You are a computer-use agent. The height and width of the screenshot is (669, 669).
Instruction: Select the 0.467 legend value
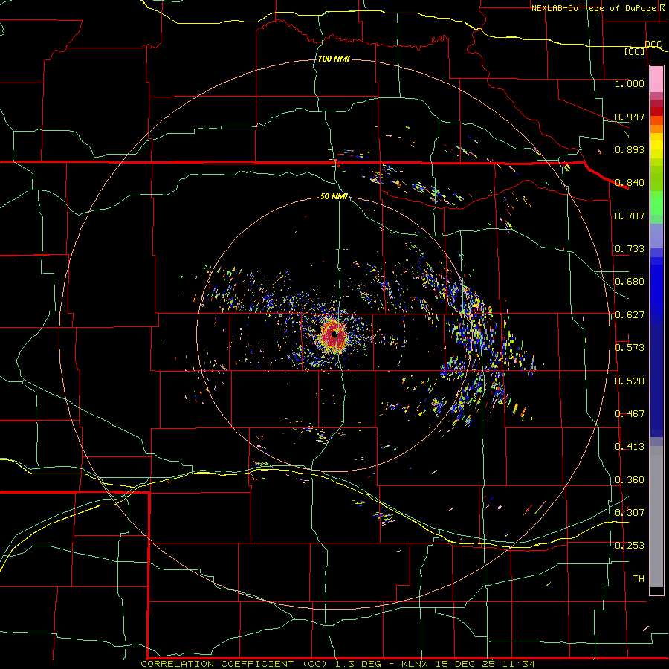coord(630,414)
